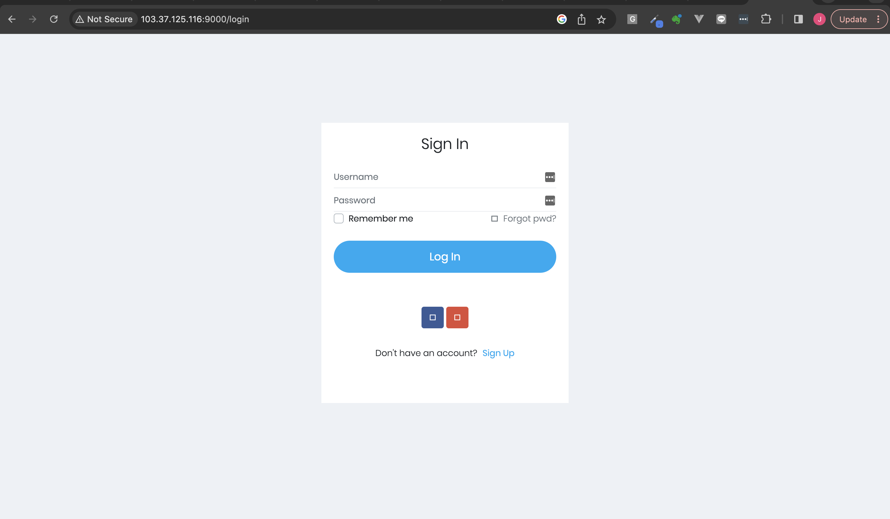Check the Forgot pwd checkbox
This screenshot has height=519, width=890.
(x=494, y=218)
